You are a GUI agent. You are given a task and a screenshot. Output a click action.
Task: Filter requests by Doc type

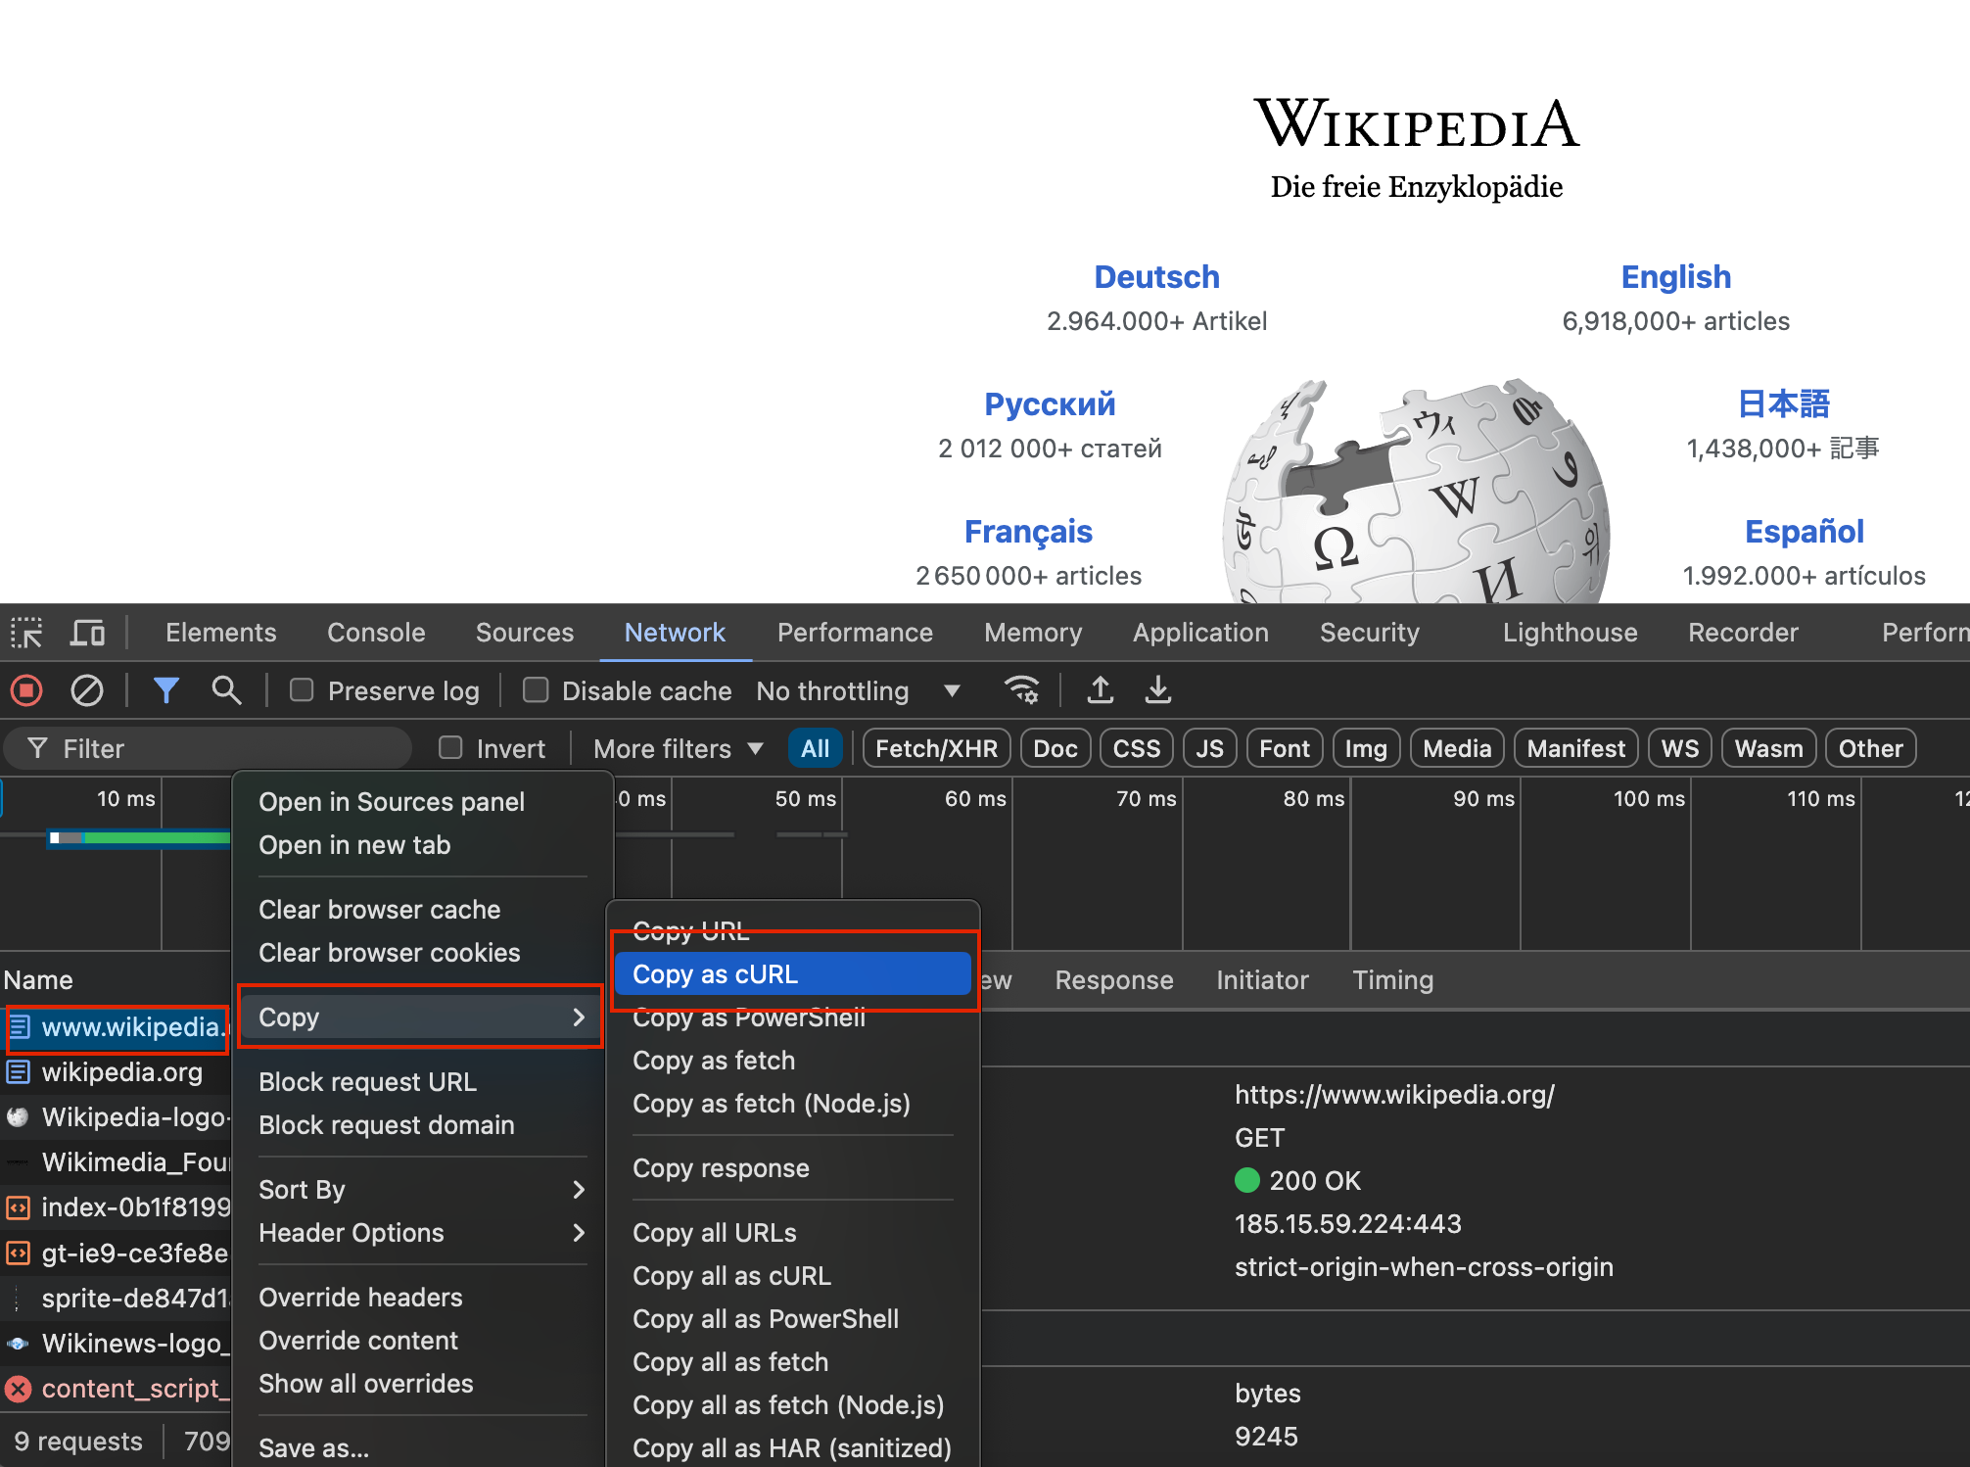point(1055,748)
